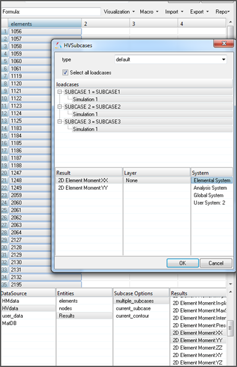This screenshot has height=367, width=237.
Task: Click row number 20 header
Action: (x=4, y=173)
